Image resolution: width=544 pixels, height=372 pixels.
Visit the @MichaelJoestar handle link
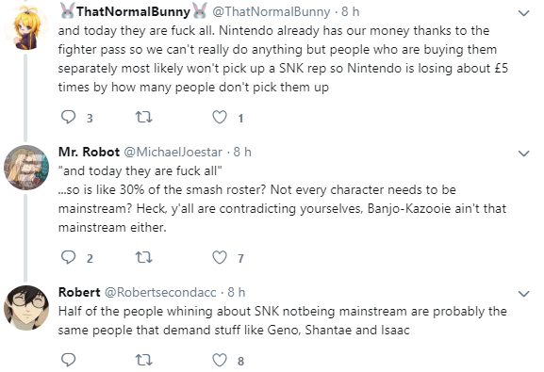[173, 152]
